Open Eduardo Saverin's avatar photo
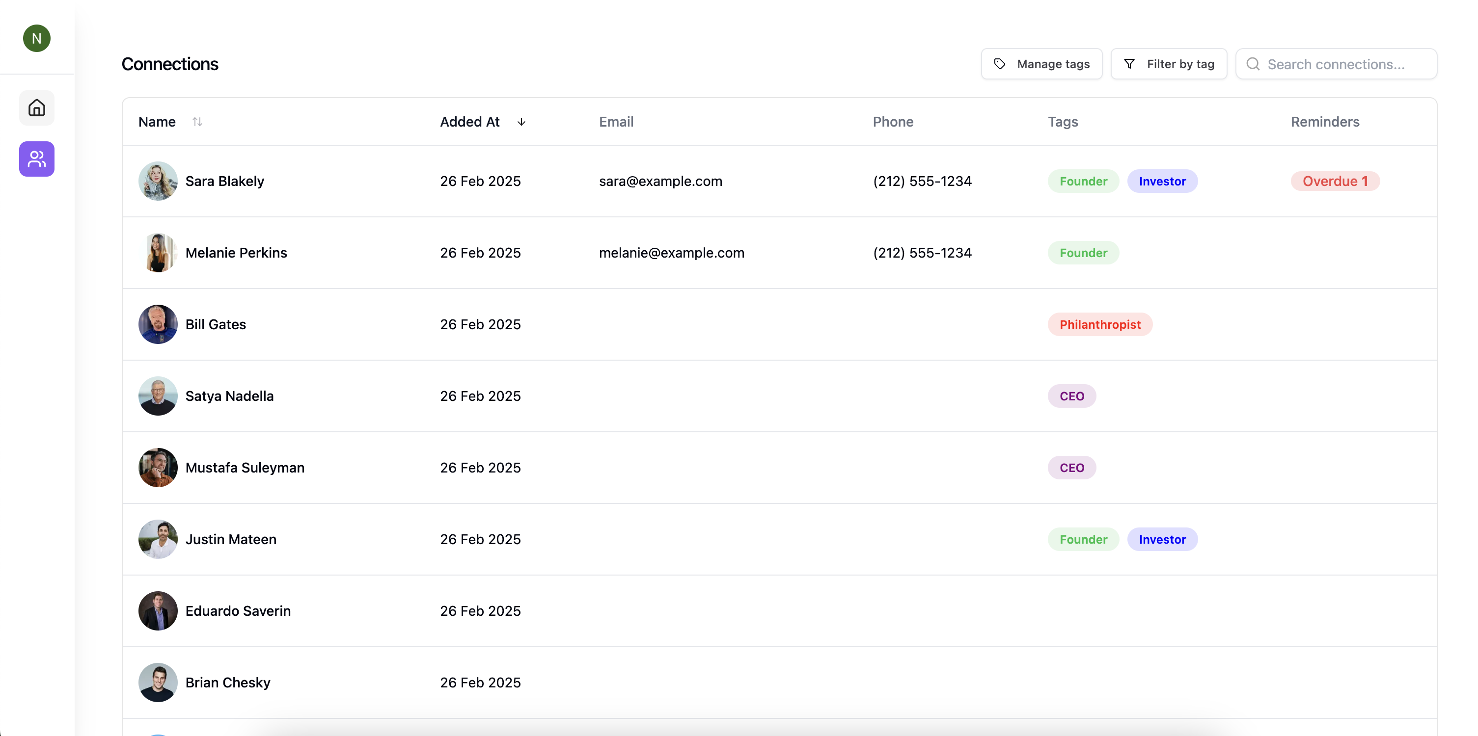 click(x=158, y=611)
